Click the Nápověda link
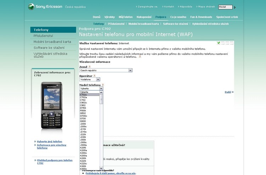Image resolution: width=266 pixels, height=175 pixels. pos(186,7)
